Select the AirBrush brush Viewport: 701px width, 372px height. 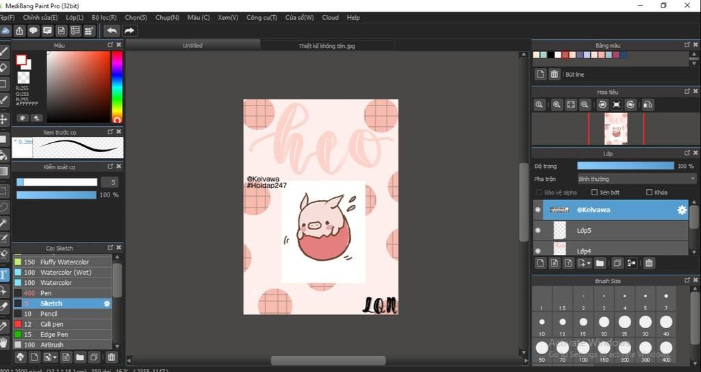click(x=62, y=345)
